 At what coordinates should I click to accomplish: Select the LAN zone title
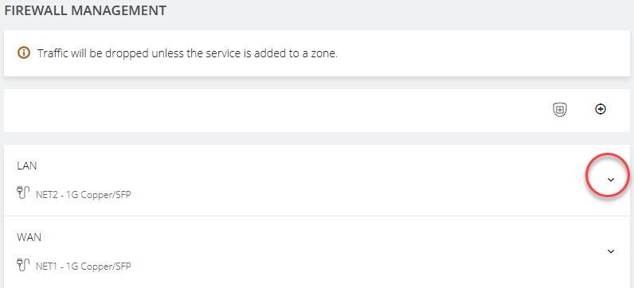[27, 165]
